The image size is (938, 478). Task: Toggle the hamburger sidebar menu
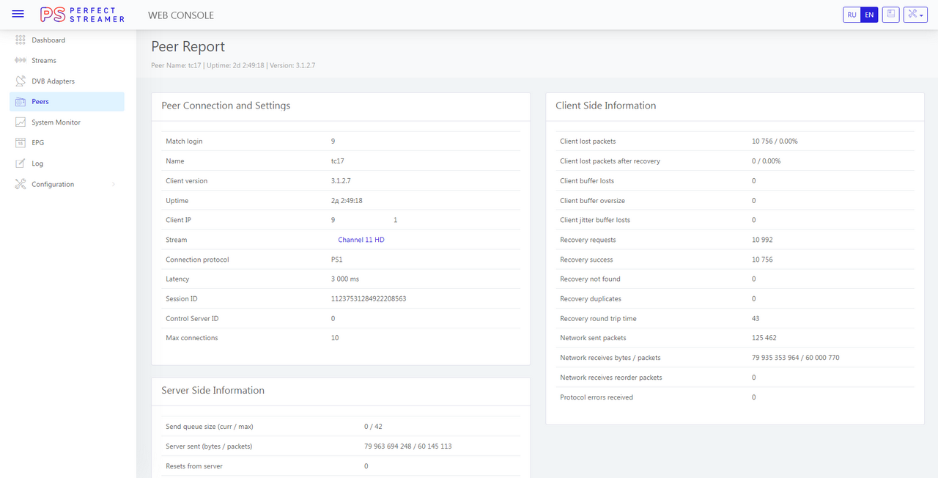18,15
